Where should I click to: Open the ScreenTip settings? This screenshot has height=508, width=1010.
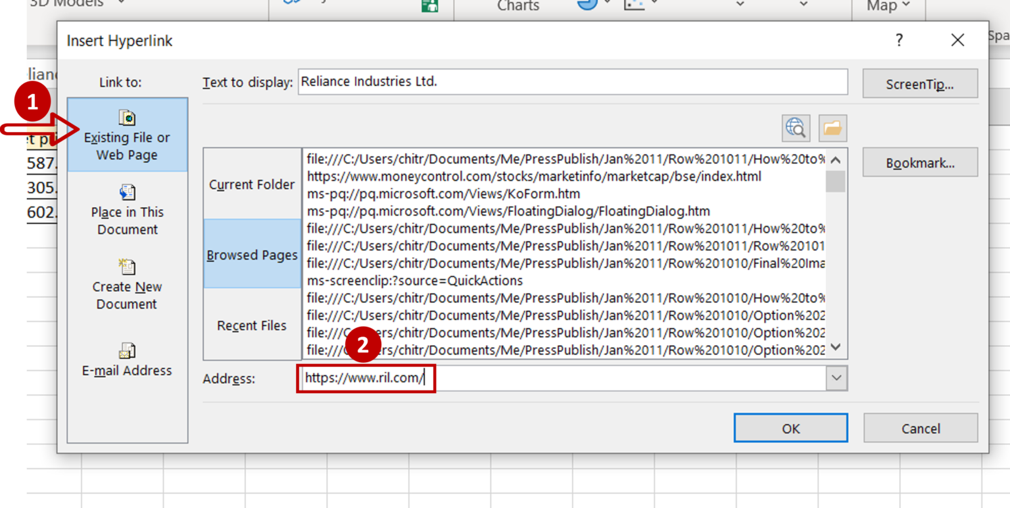(x=920, y=83)
